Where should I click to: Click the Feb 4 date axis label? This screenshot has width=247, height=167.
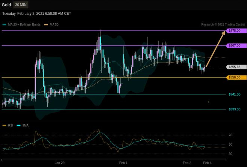click(207, 163)
